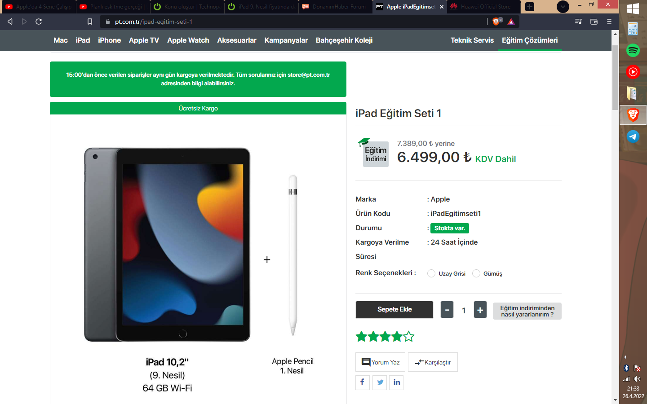
Task: Click the Sepete Ekle button
Action: click(x=394, y=310)
